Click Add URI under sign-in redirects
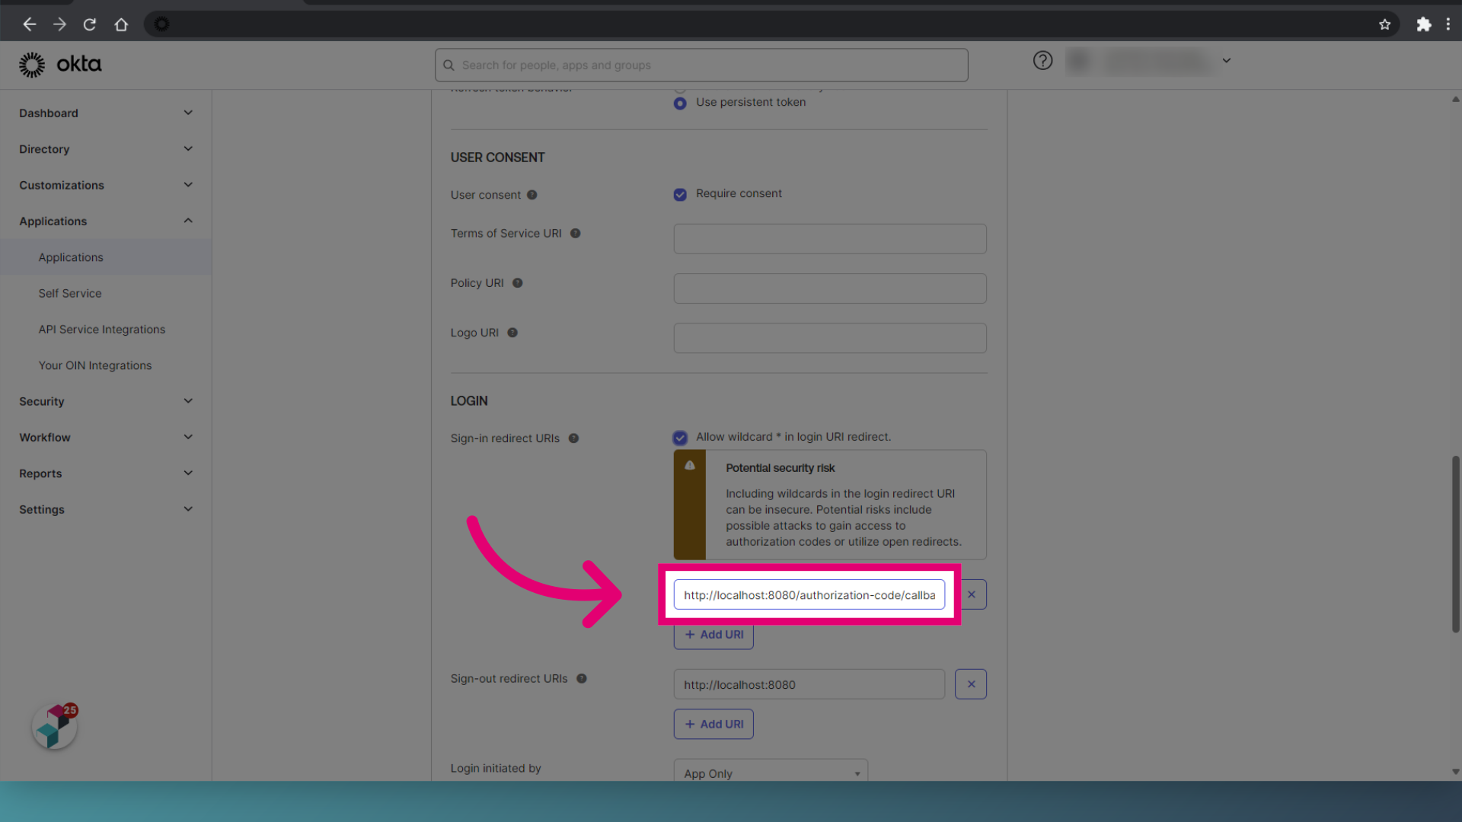 (x=713, y=635)
